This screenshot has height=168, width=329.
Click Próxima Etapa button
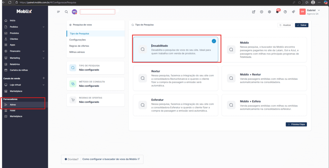point(296,124)
